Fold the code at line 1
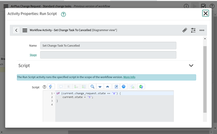 click(54, 93)
